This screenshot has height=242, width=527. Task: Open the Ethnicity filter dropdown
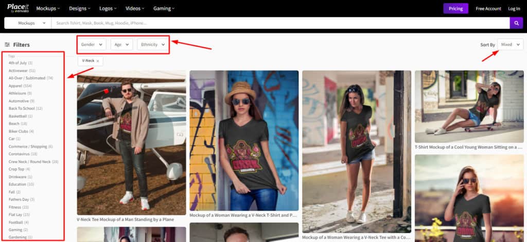coord(152,45)
